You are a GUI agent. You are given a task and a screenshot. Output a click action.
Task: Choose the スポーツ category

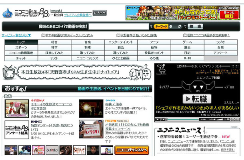tap(21, 48)
